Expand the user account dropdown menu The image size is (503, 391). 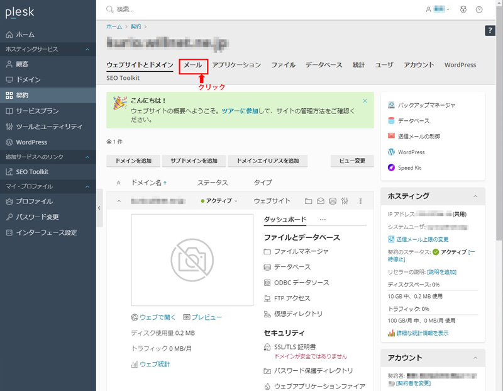438,9
